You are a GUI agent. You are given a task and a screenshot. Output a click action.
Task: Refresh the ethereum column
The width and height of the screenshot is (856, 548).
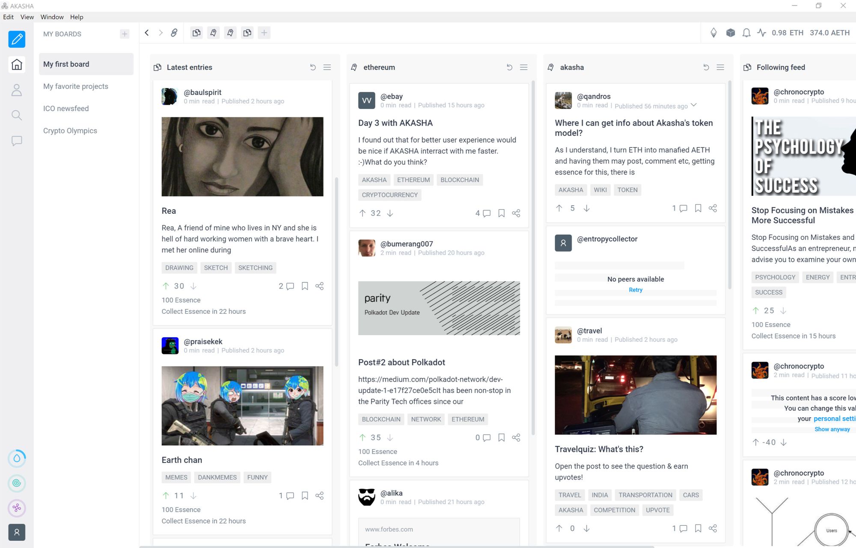(509, 67)
